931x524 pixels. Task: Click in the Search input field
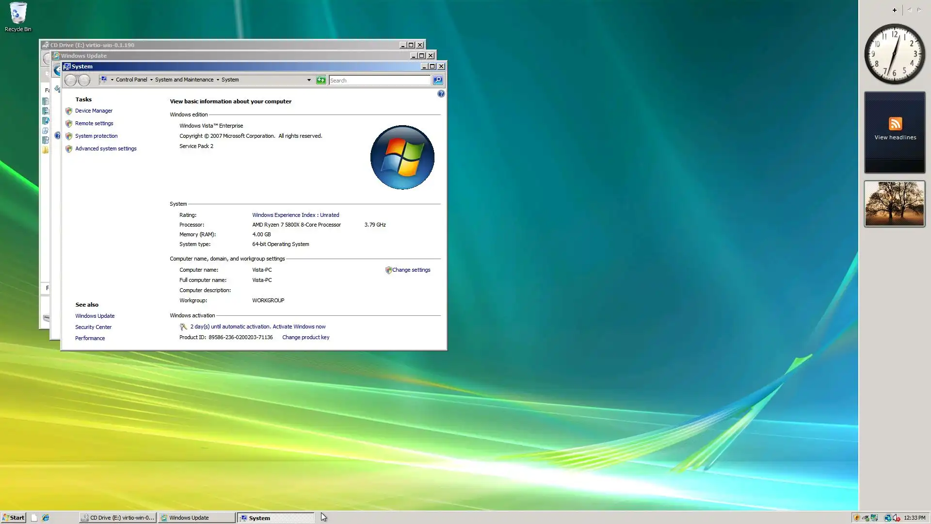[379, 80]
